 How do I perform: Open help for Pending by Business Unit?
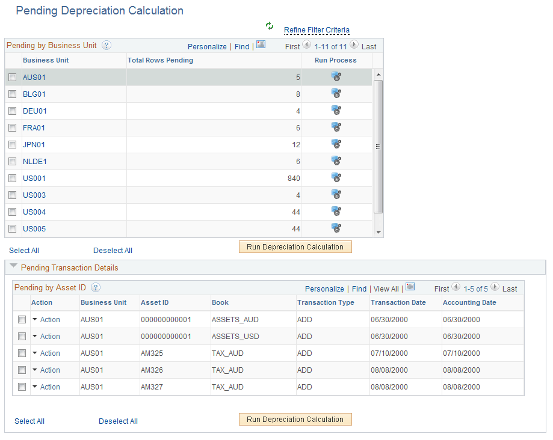coord(107,45)
